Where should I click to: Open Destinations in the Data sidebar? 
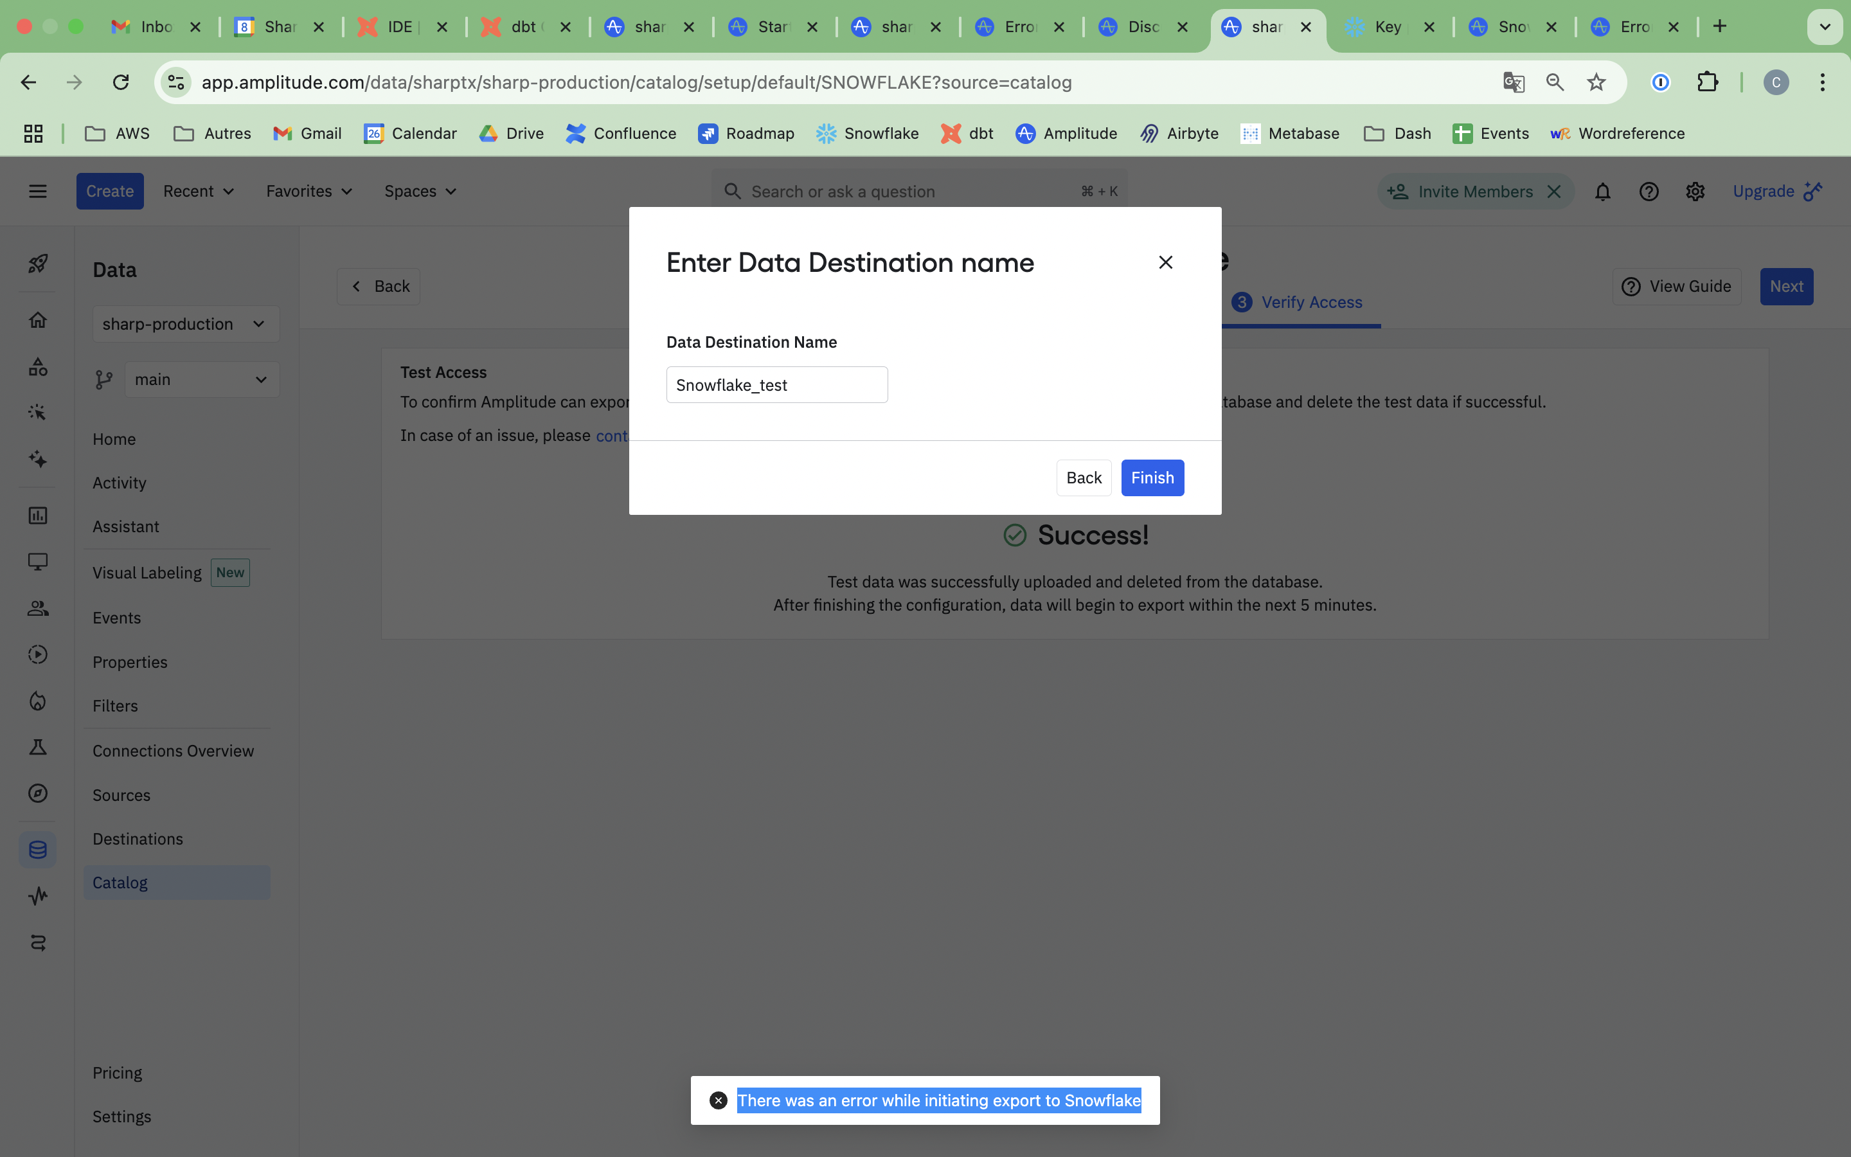point(138,839)
